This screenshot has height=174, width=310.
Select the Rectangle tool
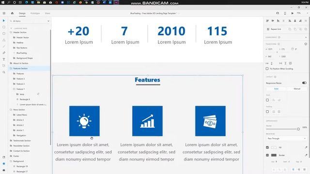click(4, 27)
